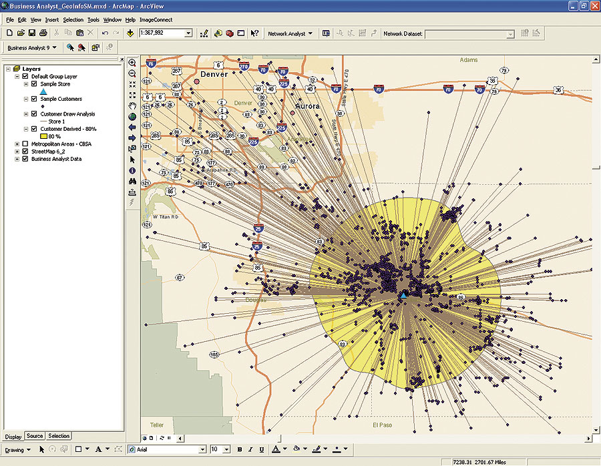Create a new map document

click(x=9, y=33)
